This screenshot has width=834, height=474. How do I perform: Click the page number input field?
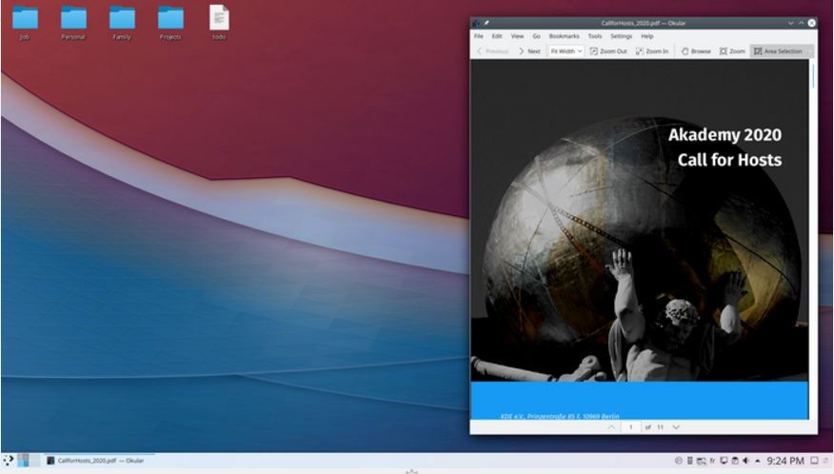[631, 427]
